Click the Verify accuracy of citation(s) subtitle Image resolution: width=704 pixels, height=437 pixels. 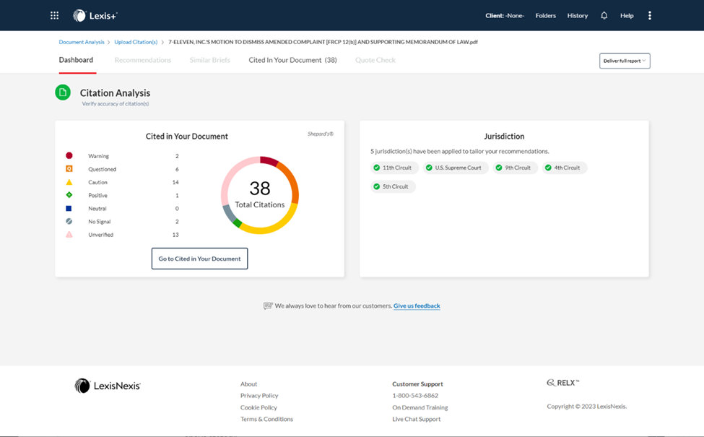[116, 104]
